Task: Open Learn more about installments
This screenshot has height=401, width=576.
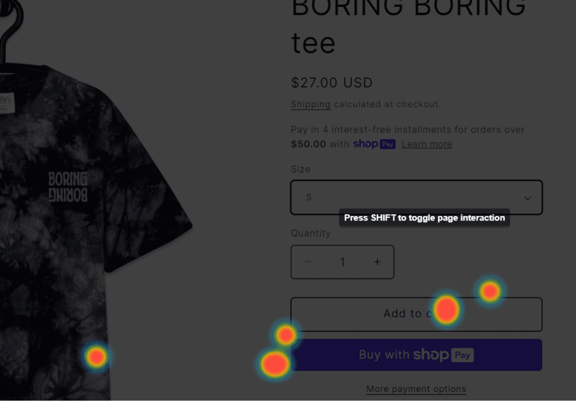Action: click(x=427, y=144)
